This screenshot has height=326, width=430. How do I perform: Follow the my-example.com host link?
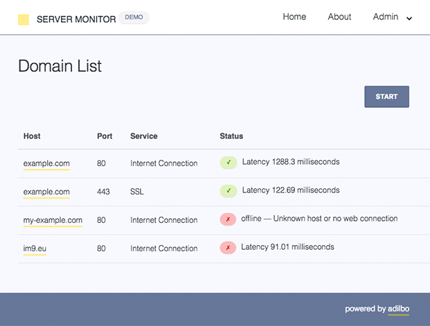click(53, 220)
